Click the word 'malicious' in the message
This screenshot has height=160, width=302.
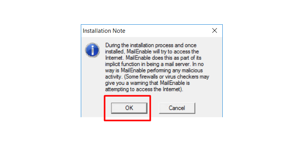(x=192, y=71)
